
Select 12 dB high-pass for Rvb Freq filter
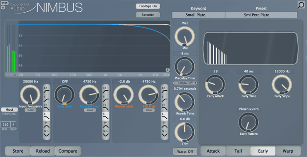(164, 89)
